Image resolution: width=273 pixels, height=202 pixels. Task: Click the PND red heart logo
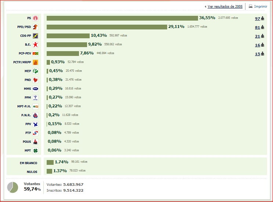point(36,80)
